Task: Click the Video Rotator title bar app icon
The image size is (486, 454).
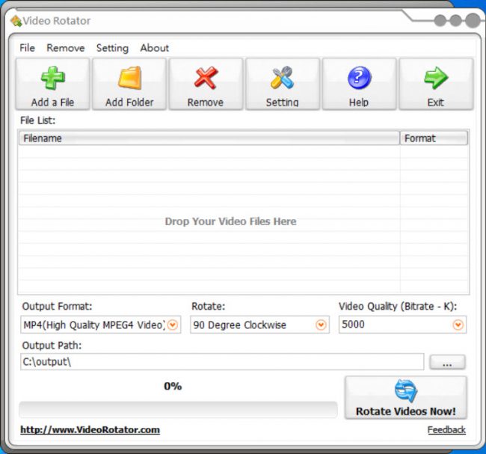Action: 16,21
